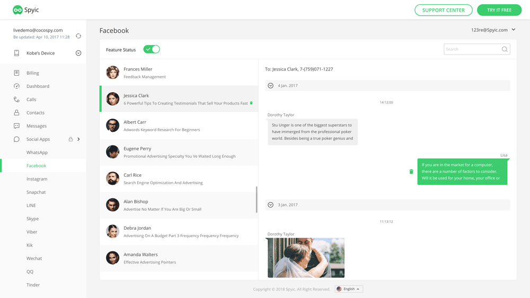Select WhatsApp in the Social Apps menu
The height and width of the screenshot is (298, 530).
37,152
